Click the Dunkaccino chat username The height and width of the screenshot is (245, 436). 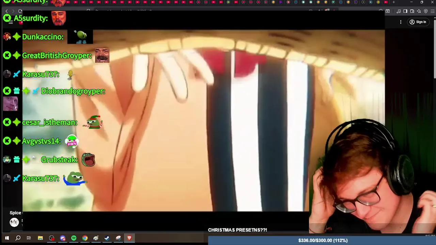pyautogui.click(x=43, y=37)
